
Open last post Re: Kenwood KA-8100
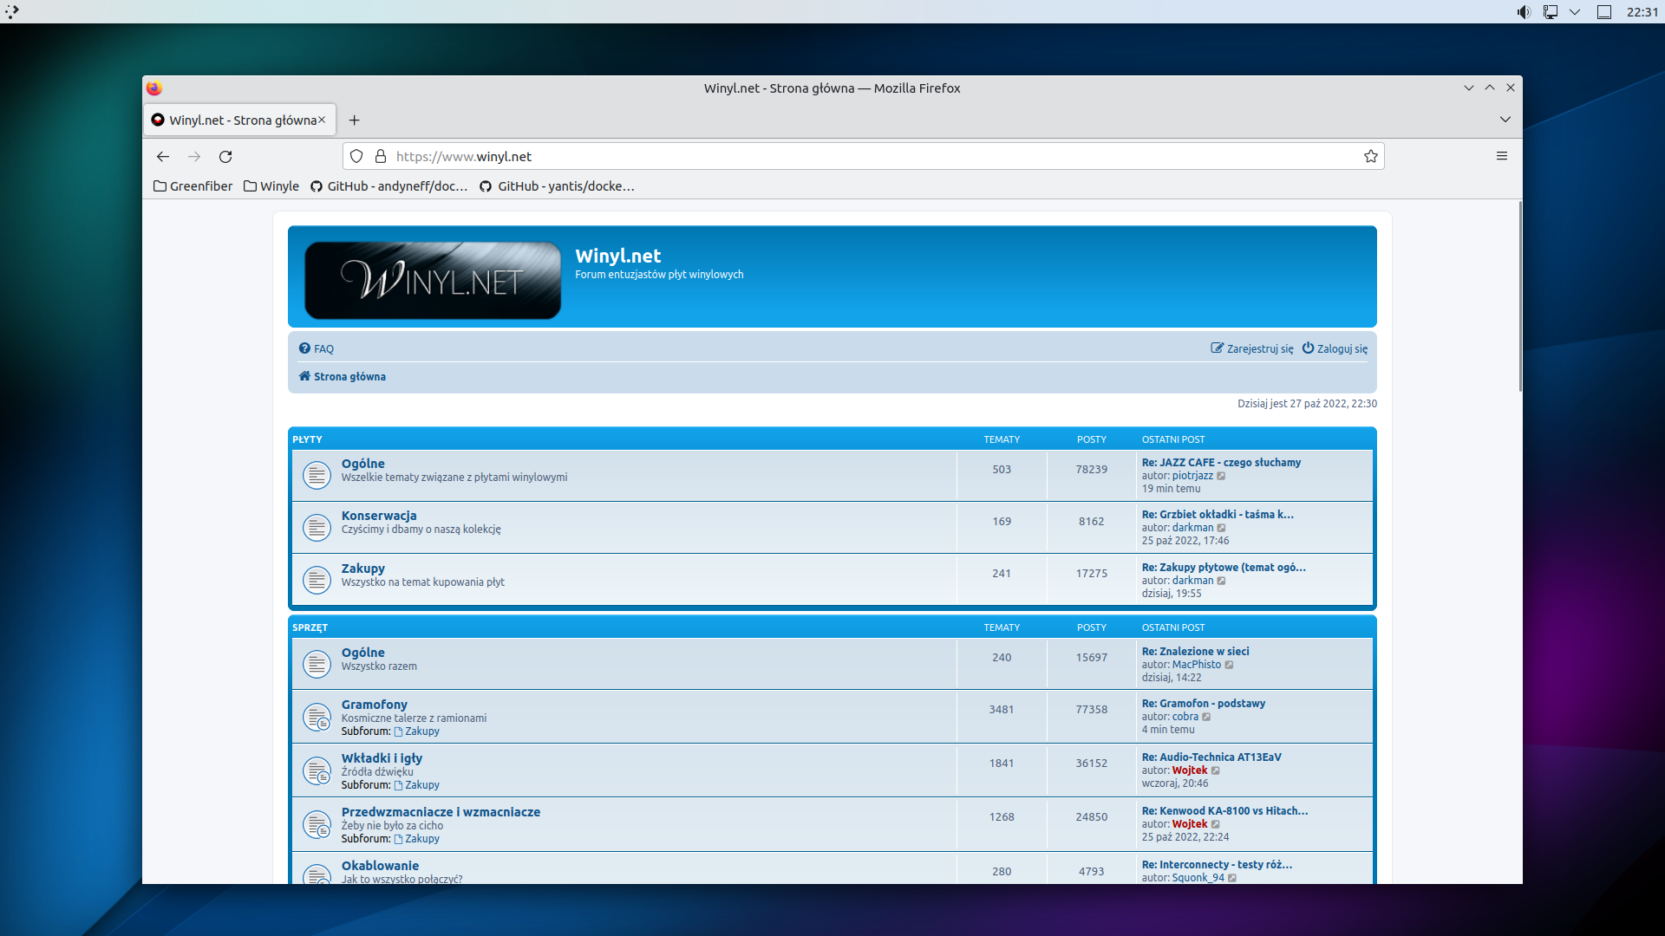click(1224, 811)
